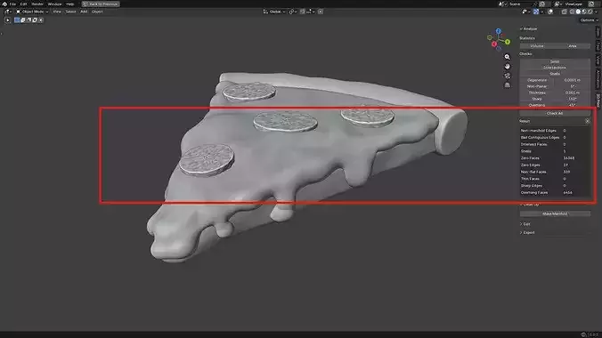Screen dimensions: 602x338
Task: Click the Check All button
Action: click(x=555, y=113)
